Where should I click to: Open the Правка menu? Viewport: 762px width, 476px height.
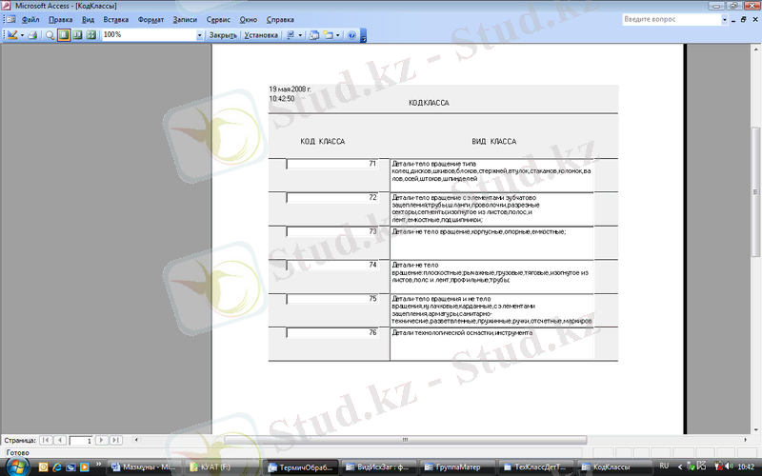tap(60, 20)
